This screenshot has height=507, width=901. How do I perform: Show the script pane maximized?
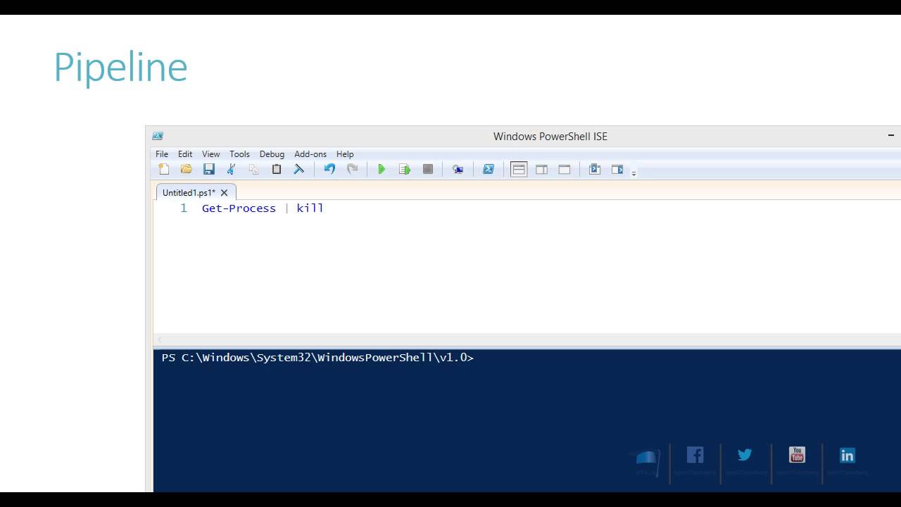(565, 169)
